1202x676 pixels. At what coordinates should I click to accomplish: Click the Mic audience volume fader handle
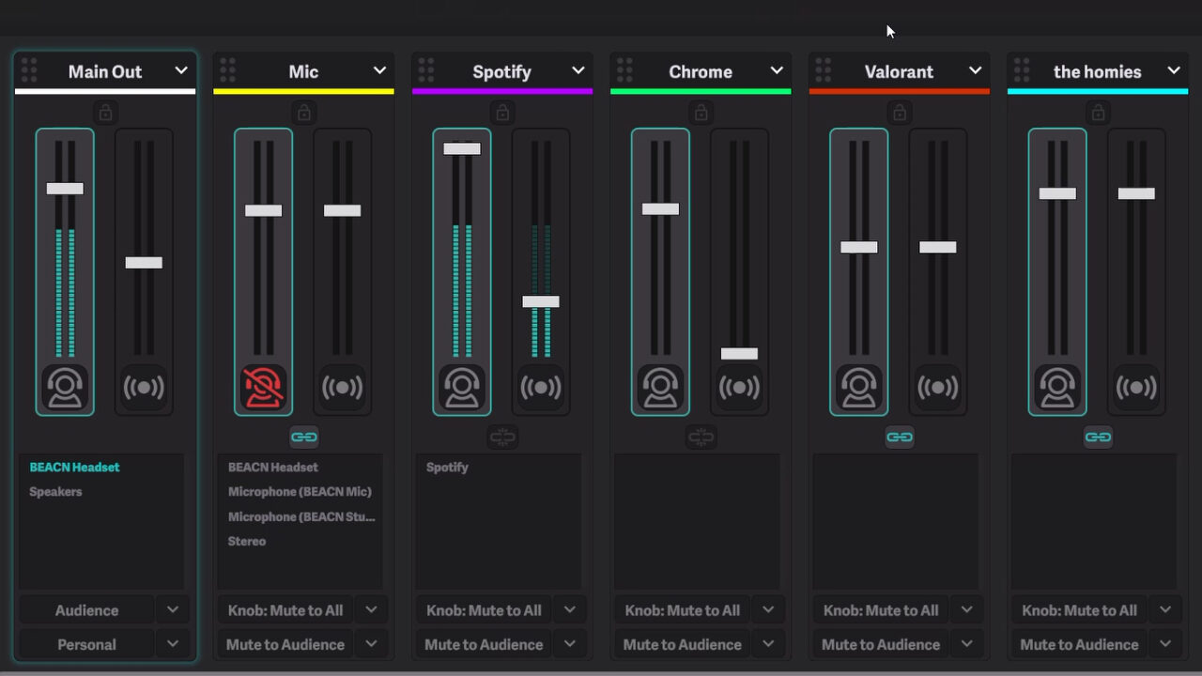342,210
